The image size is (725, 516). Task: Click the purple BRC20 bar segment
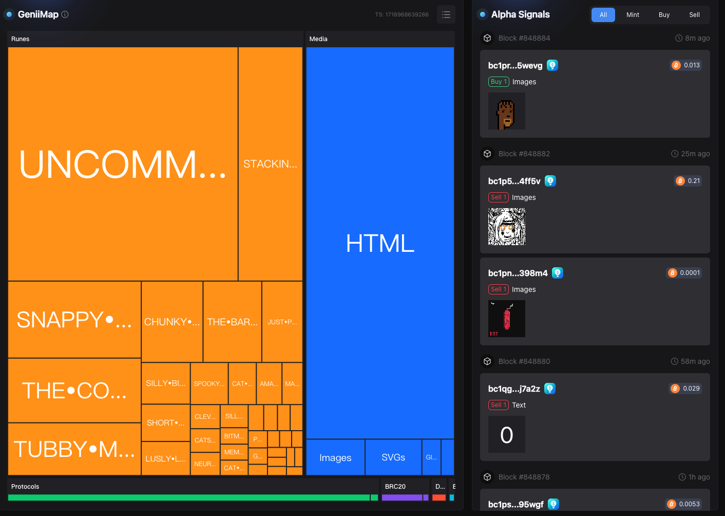pyautogui.click(x=402, y=497)
